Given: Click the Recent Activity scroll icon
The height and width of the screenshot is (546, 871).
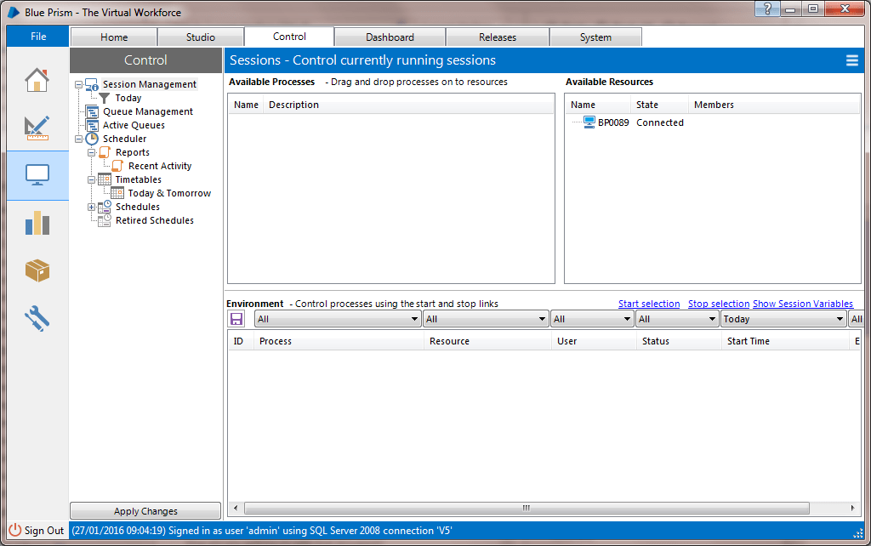Looking at the screenshot, I should [x=117, y=166].
